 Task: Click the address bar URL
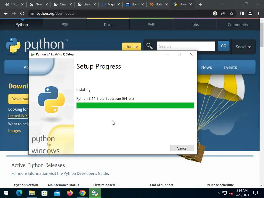[x=55, y=13]
